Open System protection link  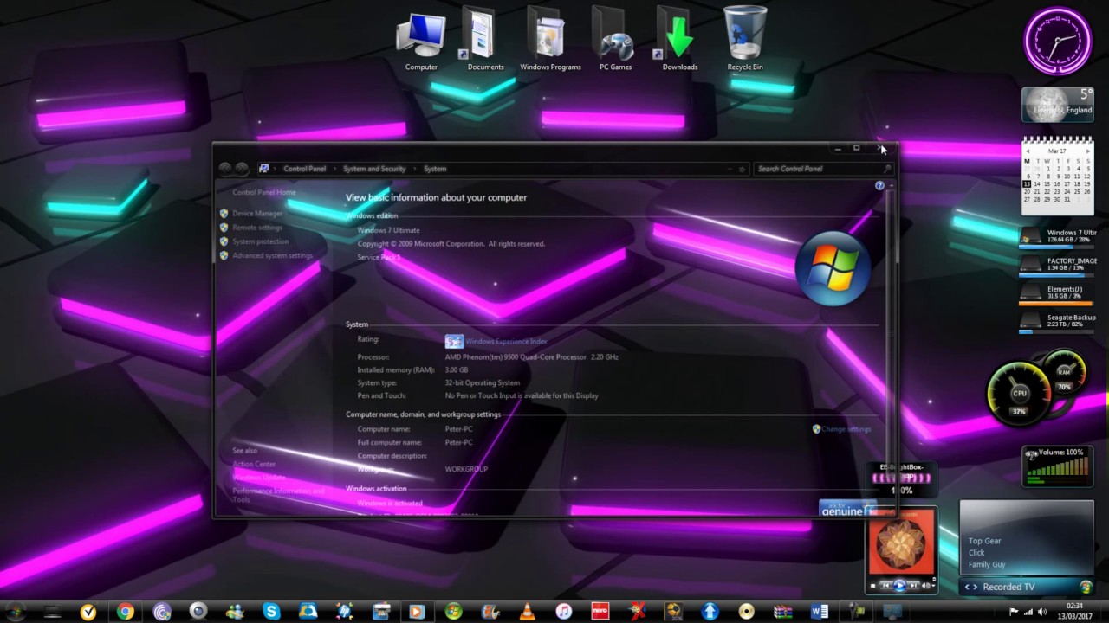coord(261,241)
